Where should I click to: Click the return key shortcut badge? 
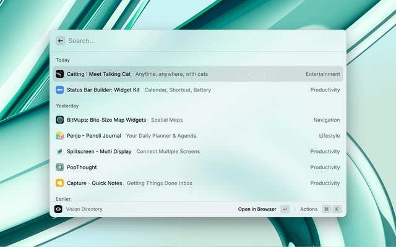[x=285, y=209]
